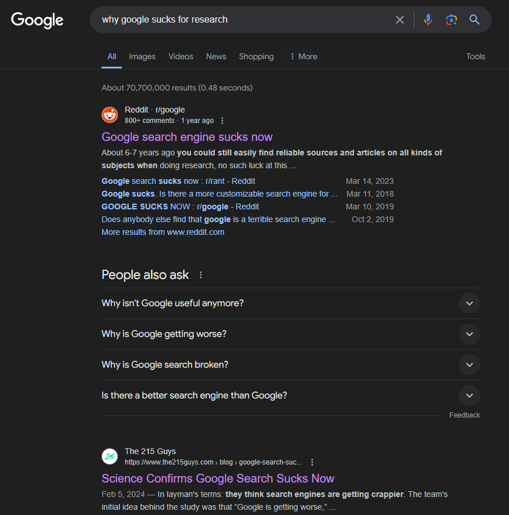Open the More search categories menu

pos(302,56)
